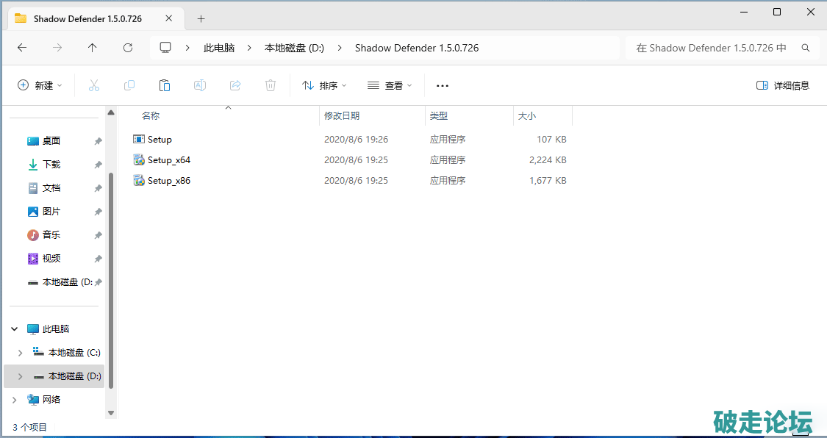The height and width of the screenshot is (438, 827).
Task: Click the Delete trash can icon
Action: click(271, 85)
